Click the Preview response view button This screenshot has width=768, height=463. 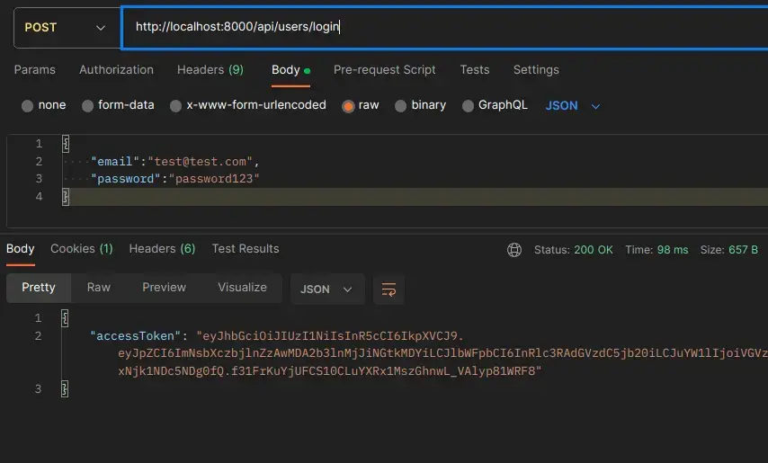point(164,288)
